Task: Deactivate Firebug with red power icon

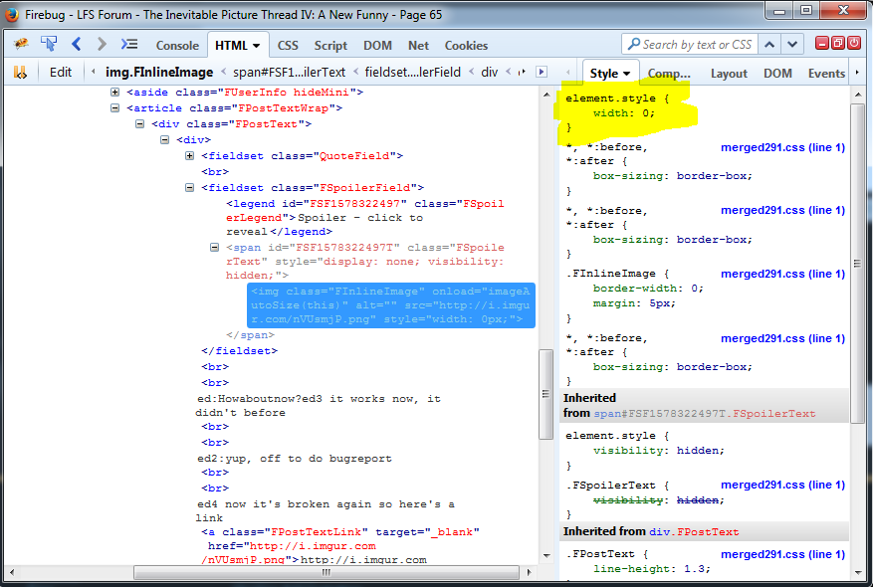Action: click(854, 43)
